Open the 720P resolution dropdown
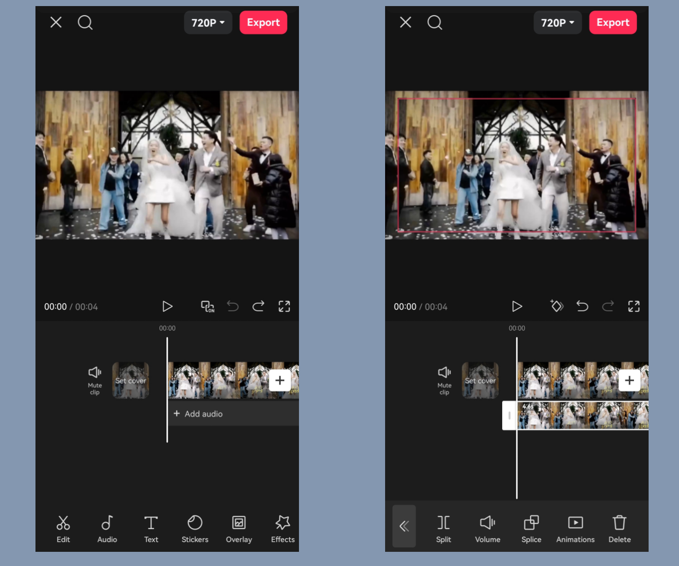679x566 pixels. 208,22
